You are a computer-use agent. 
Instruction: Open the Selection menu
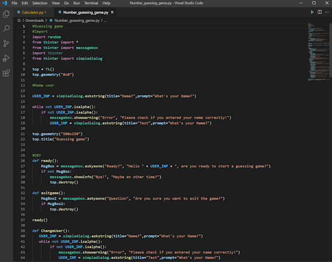[40, 3]
